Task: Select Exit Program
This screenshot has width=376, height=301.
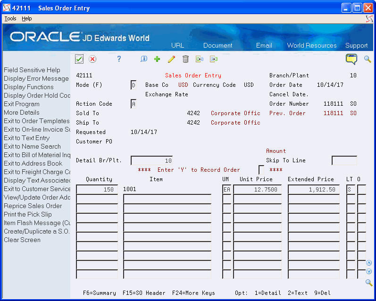Action: point(22,104)
